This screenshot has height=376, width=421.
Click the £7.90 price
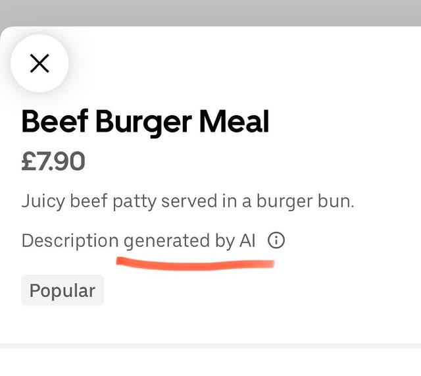pyautogui.click(x=53, y=162)
